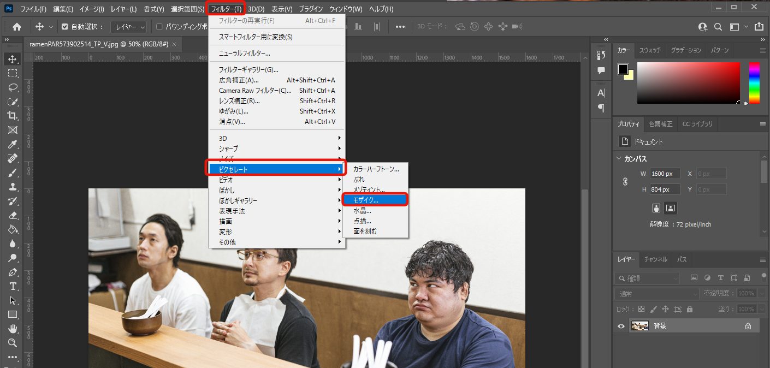Hide the 背景 layer with eye icon
770x368 pixels.
[621, 326]
